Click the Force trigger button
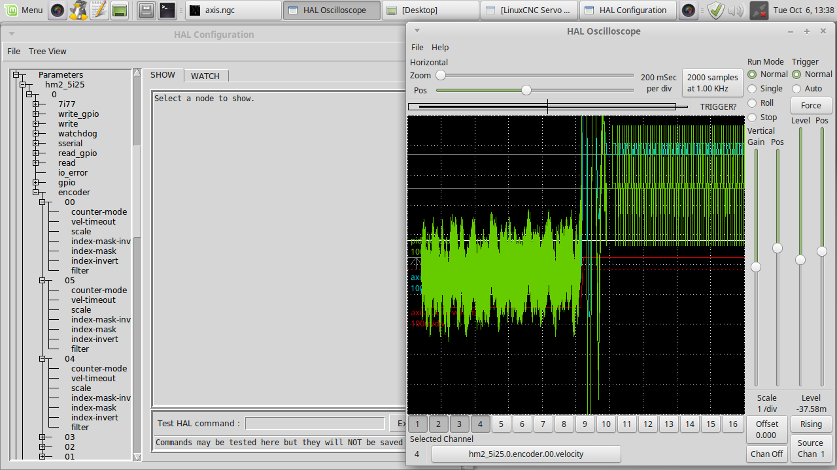837x470 pixels. point(811,105)
